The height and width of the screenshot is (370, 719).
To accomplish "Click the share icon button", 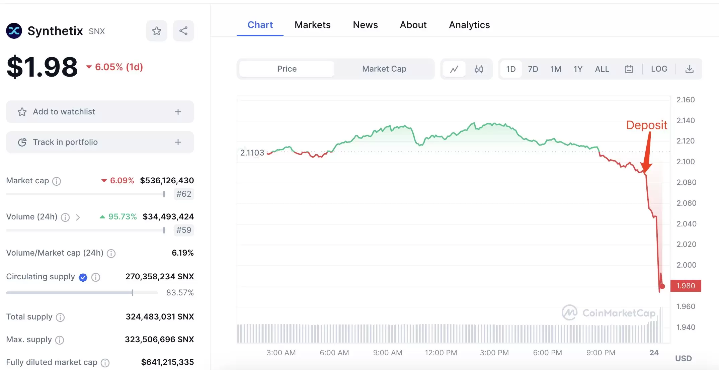I will [183, 31].
